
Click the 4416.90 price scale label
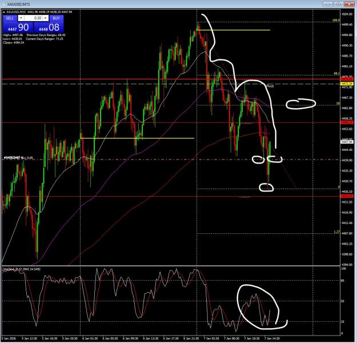pyautogui.click(x=347, y=213)
